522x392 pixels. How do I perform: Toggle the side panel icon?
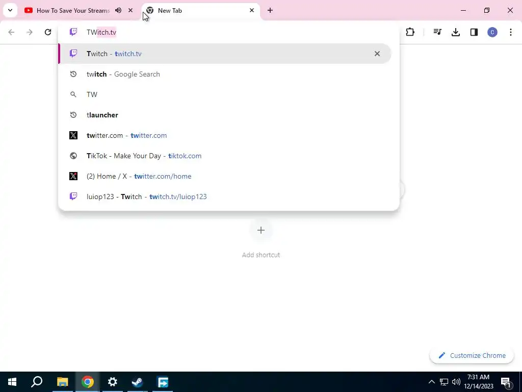474,32
